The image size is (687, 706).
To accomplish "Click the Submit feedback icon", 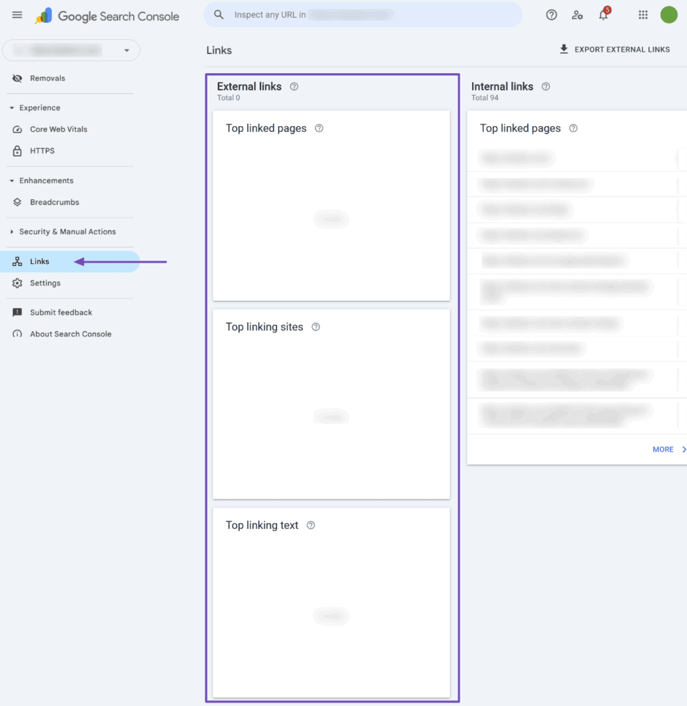I will [x=17, y=312].
